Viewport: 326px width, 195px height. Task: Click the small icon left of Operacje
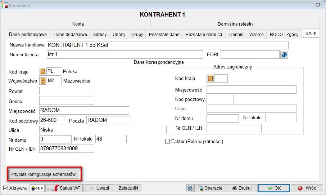tap(190, 188)
